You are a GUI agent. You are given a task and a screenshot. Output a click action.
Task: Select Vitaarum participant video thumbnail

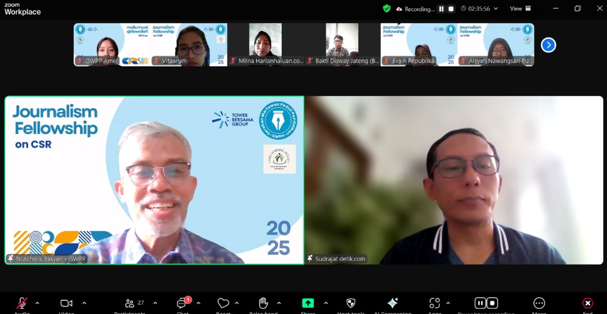(189, 45)
